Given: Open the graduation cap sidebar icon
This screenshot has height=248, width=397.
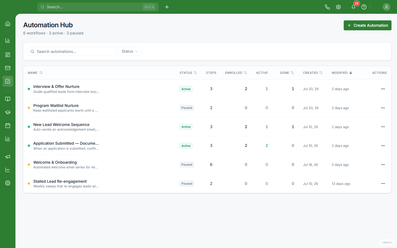Looking at the screenshot, I should point(8,112).
